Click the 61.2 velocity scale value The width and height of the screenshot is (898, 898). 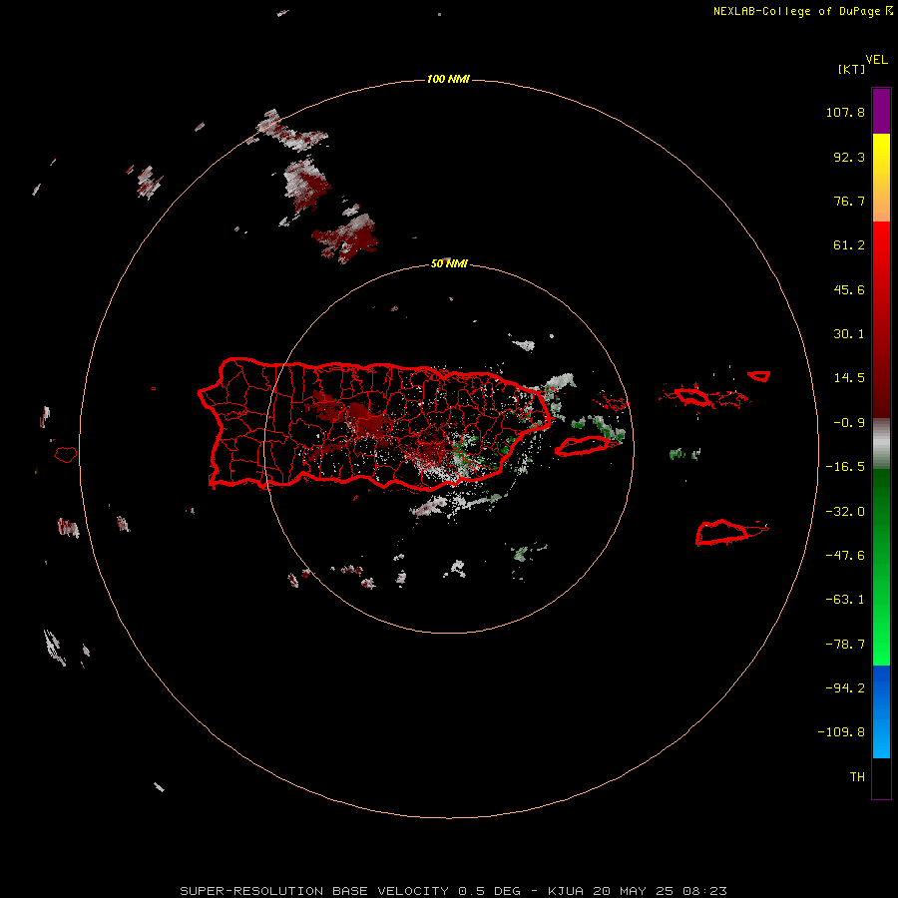pos(849,245)
